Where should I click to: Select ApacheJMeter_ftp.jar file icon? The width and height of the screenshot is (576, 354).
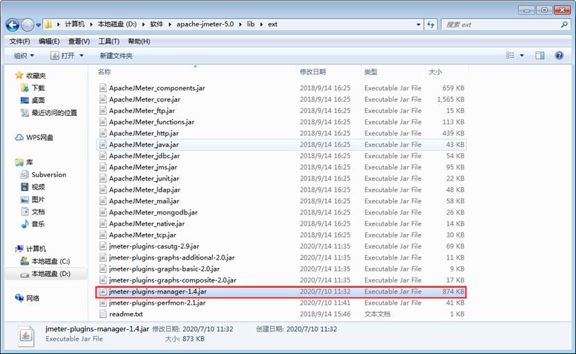pos(103,110)
